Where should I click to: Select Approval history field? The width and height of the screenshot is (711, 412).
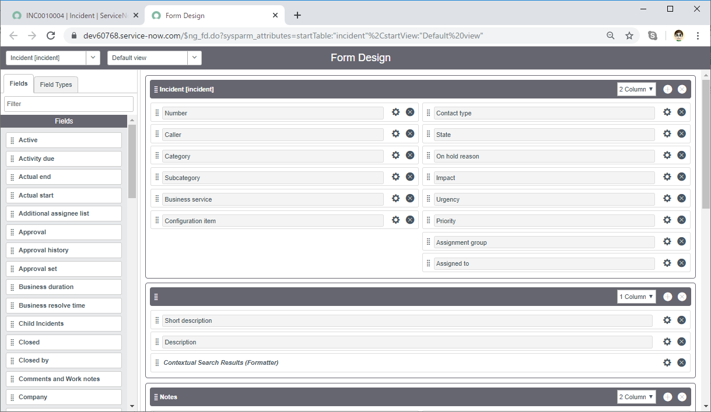(64, 250)
